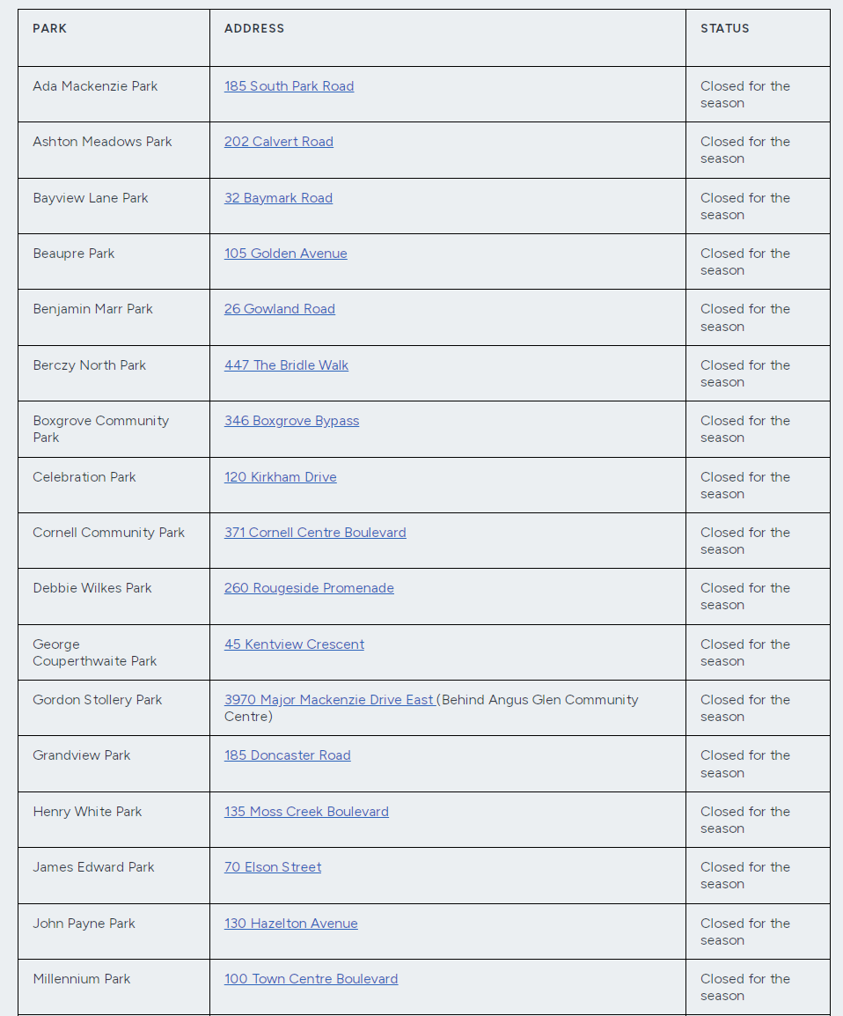
Task: Click the ADDRESS column header
Action: click(253, 28)
